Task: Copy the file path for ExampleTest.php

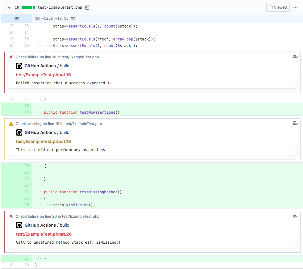Action: tap(87, 7)
